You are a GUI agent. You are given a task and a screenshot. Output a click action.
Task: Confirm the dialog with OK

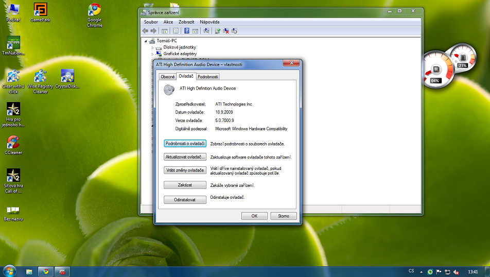click(x=254, y=216)
